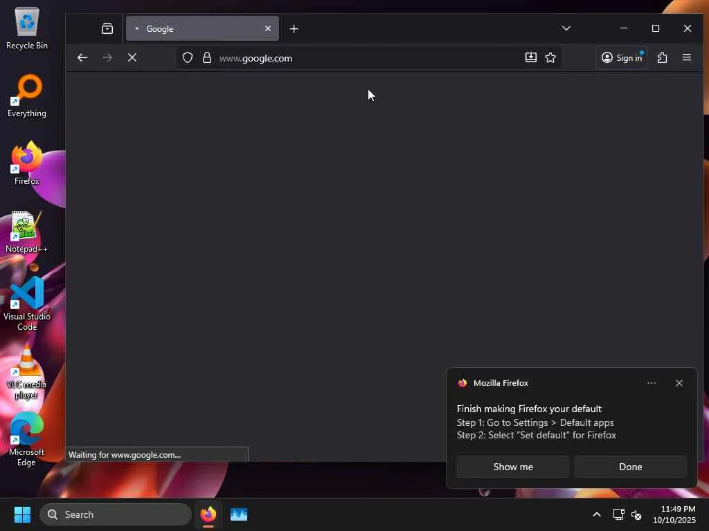
Task: Click the install/save page icon in address bar
Action: (x=531, y=57)
